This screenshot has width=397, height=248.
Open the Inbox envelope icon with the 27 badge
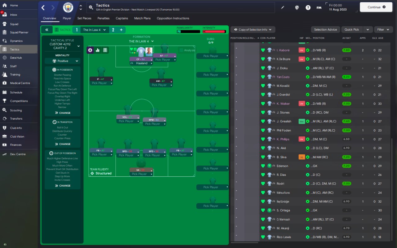(5, 15)
